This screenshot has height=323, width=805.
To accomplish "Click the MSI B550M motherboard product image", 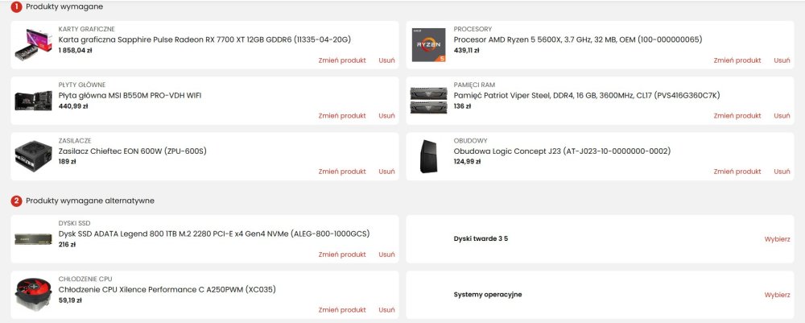I will pos(33,101).
